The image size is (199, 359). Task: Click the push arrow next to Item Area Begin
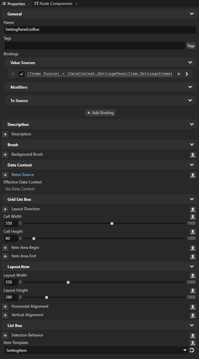[x=193, y=248]
